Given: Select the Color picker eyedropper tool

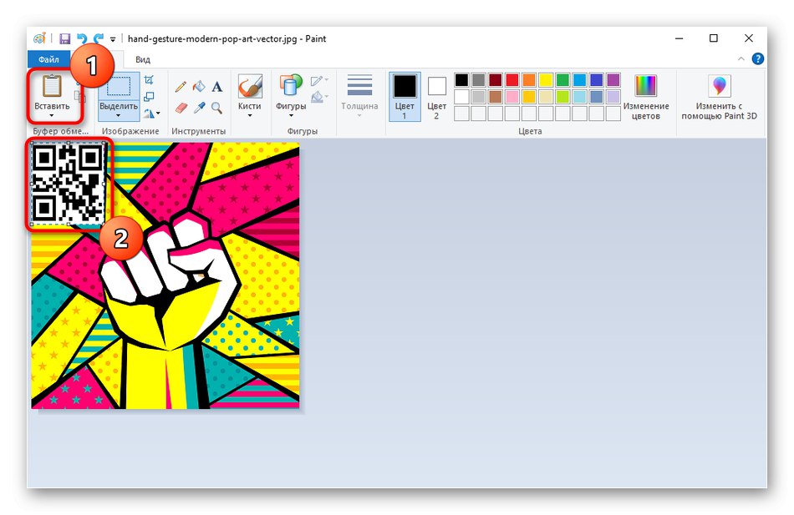Looking at the screenshot, I should click(199, 107).
